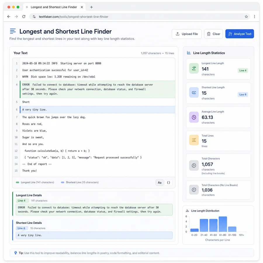The width and height of the screenshot is (263, 263).
Task: Click the site info icon in address bar
Action: tap(34, 17)
